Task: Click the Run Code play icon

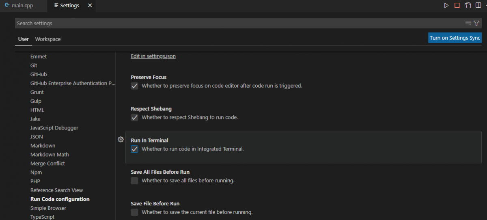Action: coord(446,6)
